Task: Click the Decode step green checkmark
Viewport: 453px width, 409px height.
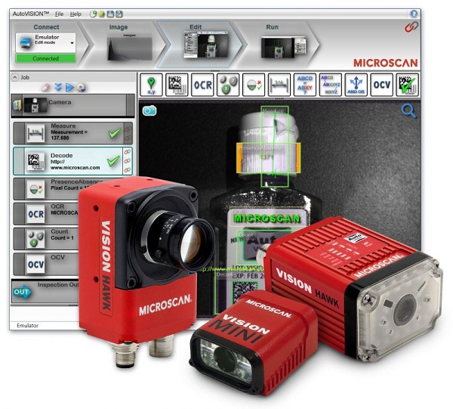Action: [113, 161]
